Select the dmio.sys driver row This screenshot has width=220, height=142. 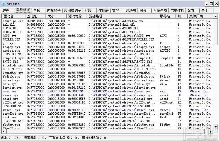tap(107, 84)
